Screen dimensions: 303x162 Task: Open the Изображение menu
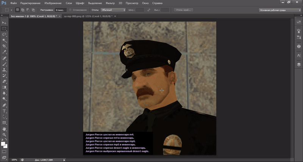pyautogui.click(x=53, y=3)
